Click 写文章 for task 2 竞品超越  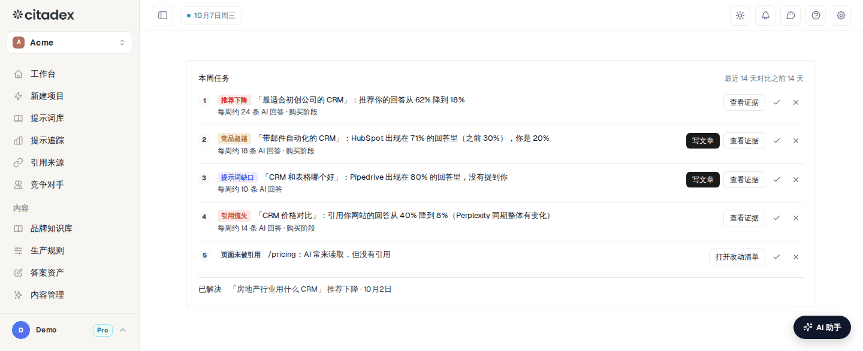click(x=703, y=141)
